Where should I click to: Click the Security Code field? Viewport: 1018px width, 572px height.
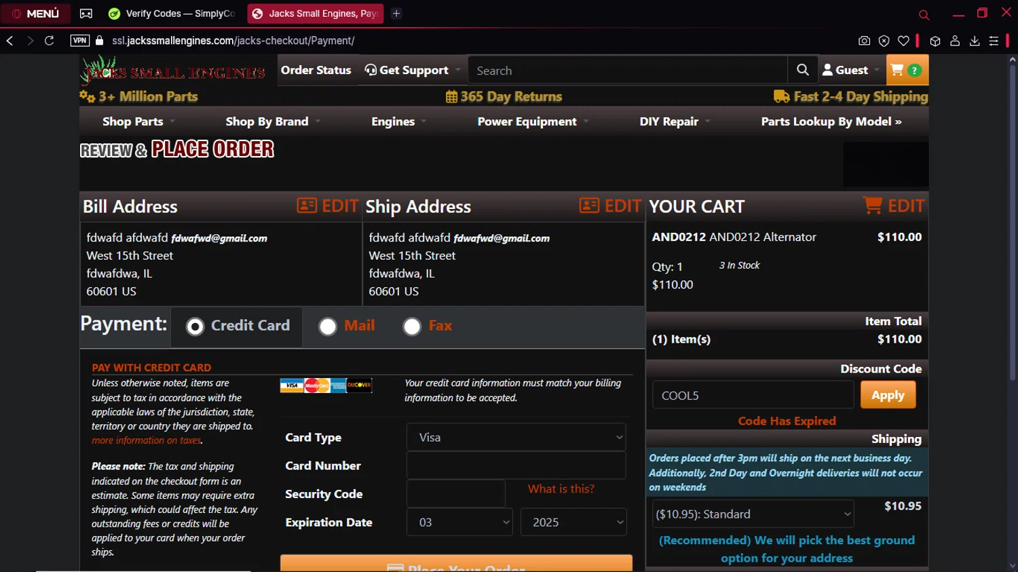pyautogui.click(x=456, y=494)
